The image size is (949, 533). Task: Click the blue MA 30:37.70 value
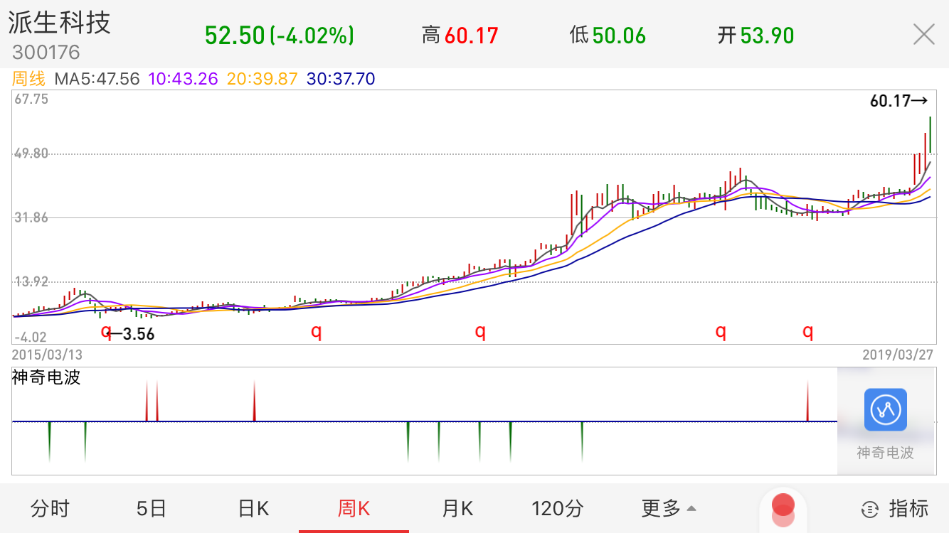click(x=341, y=79)
